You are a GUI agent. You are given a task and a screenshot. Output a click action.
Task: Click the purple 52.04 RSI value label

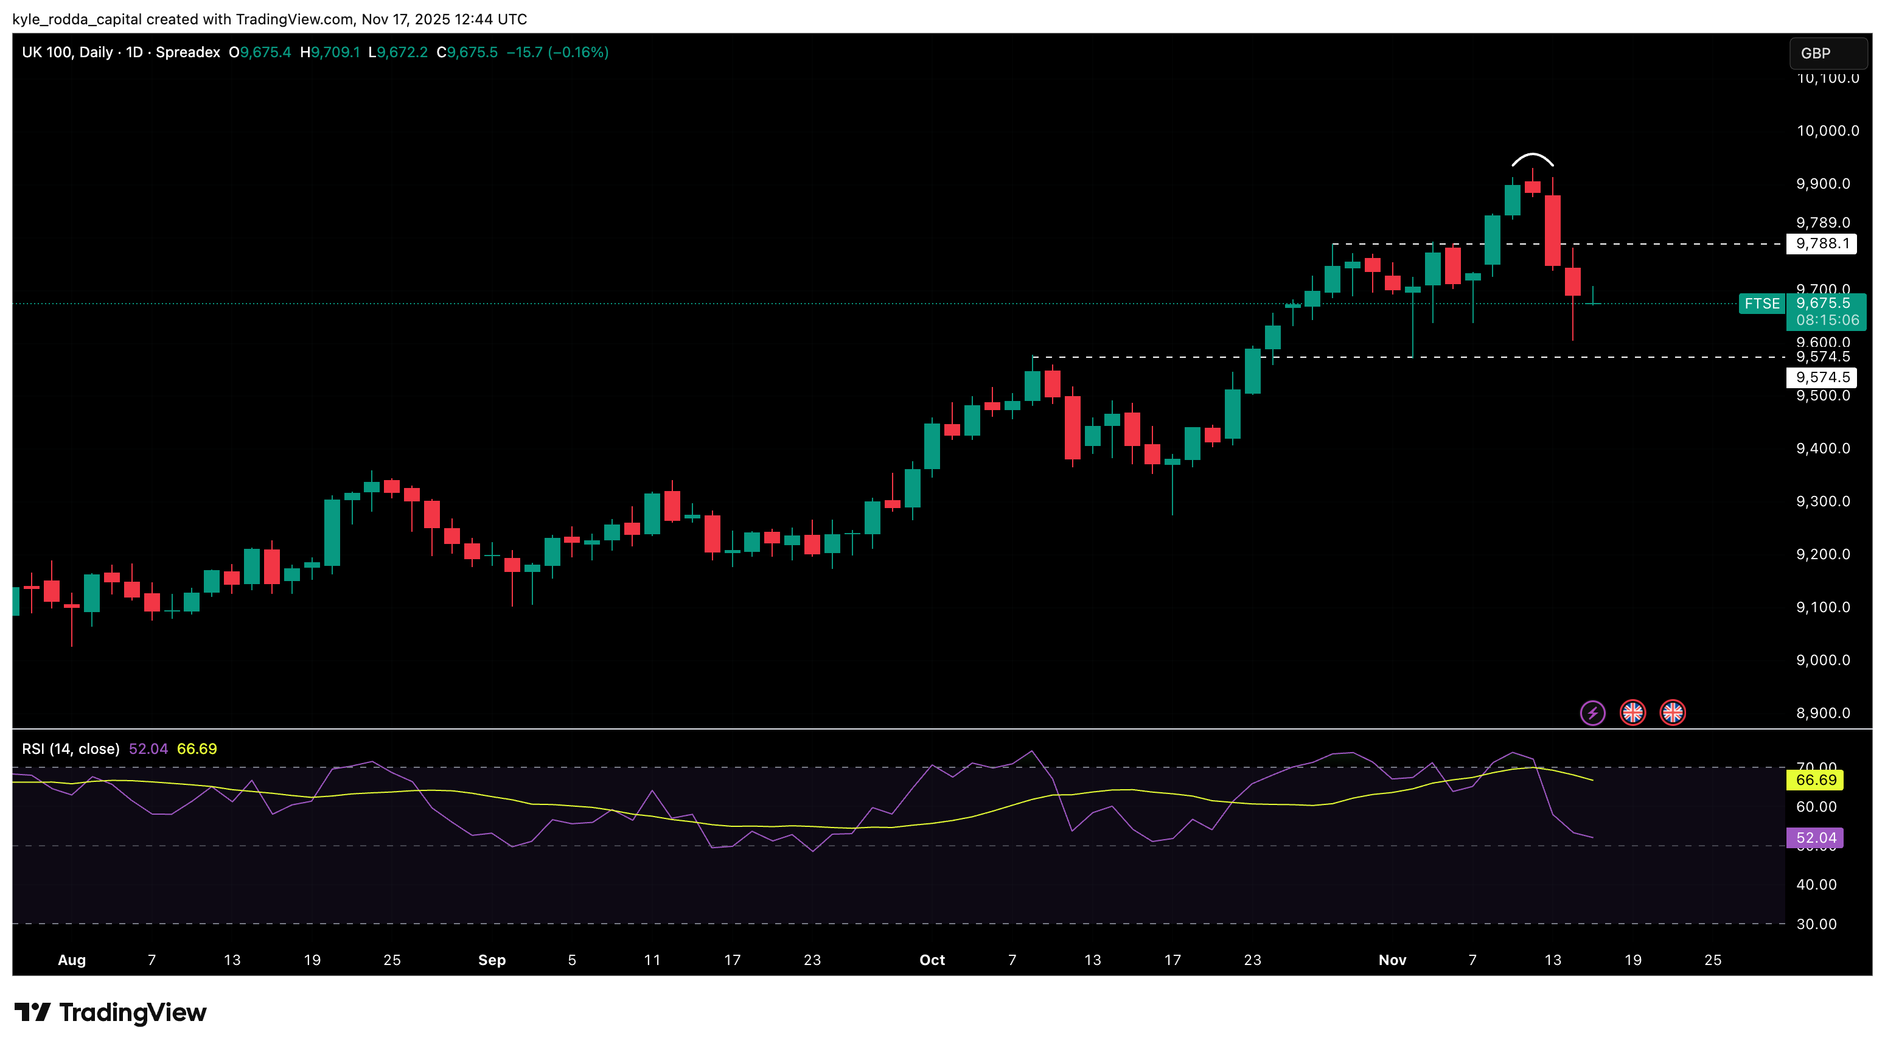click(x=1816, y=838)
